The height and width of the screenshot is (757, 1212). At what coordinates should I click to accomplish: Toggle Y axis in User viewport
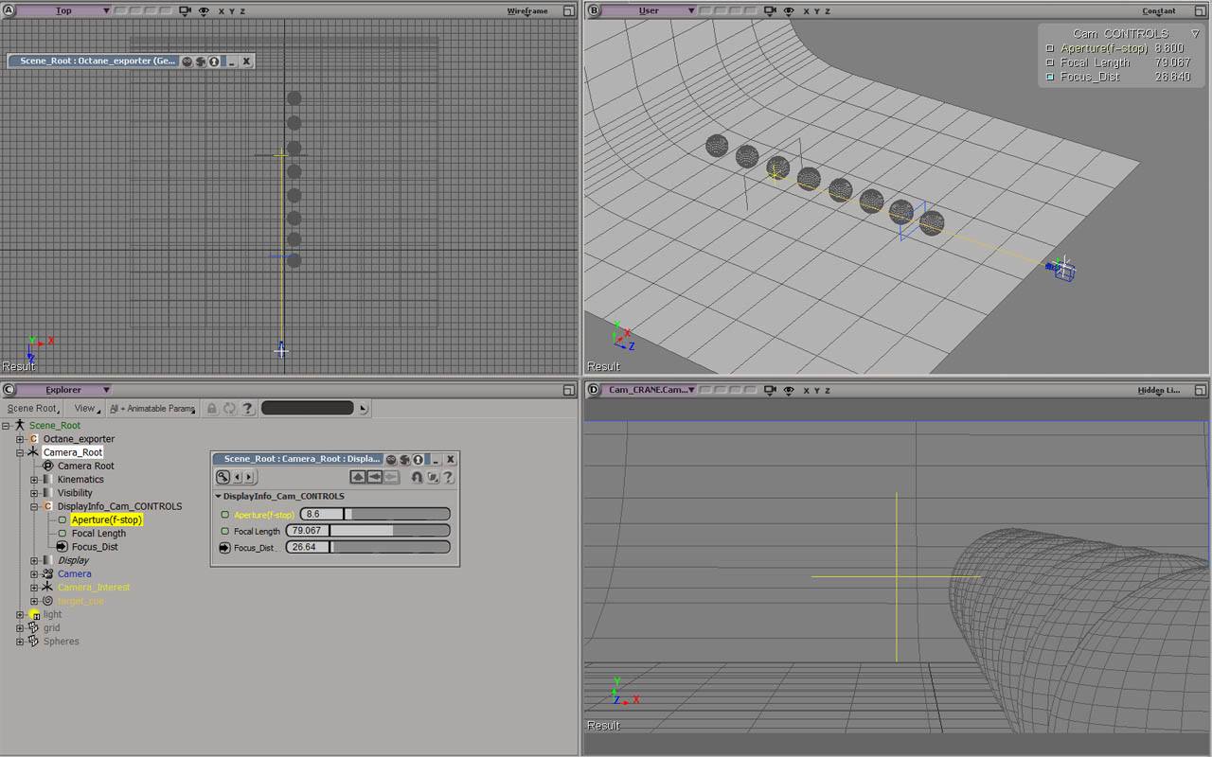[816, 11]
